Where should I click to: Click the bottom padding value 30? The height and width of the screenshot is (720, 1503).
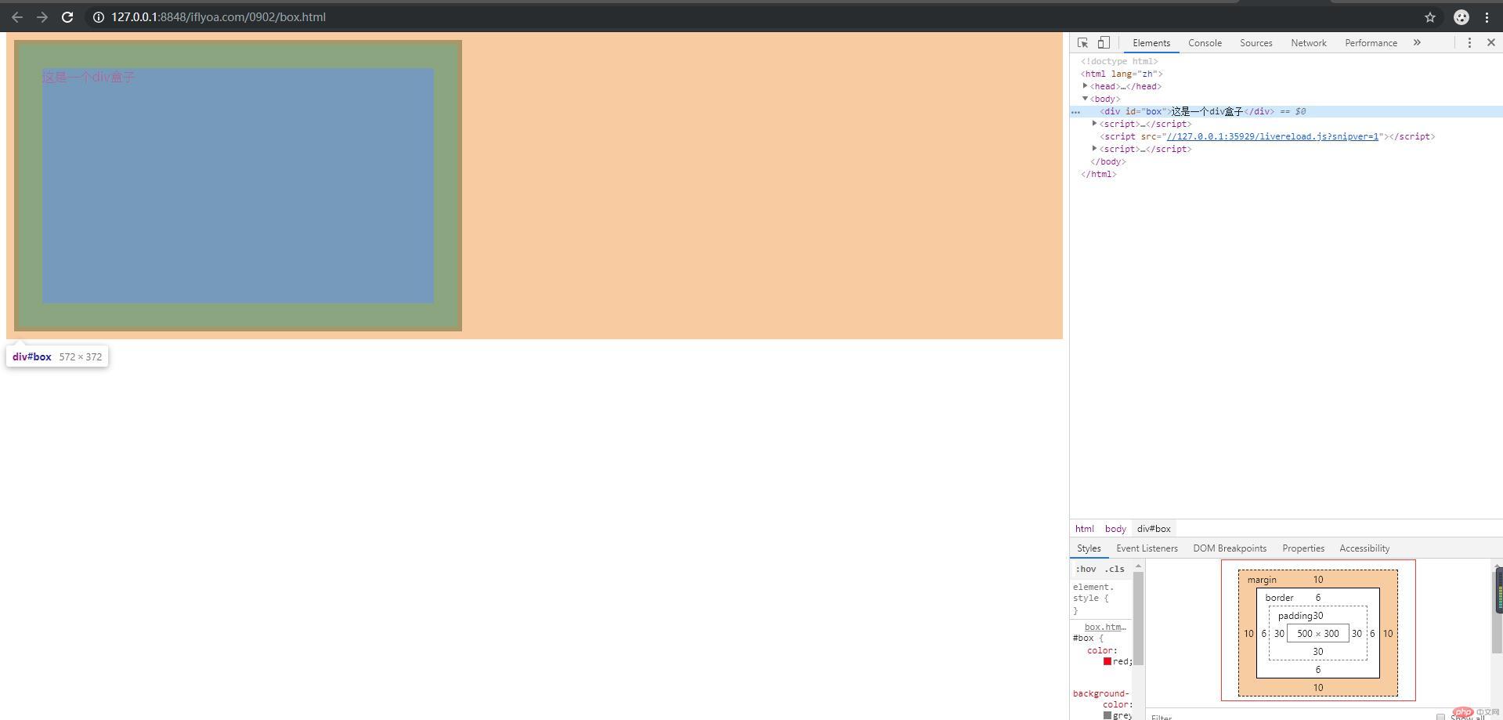click(1318, 652)
